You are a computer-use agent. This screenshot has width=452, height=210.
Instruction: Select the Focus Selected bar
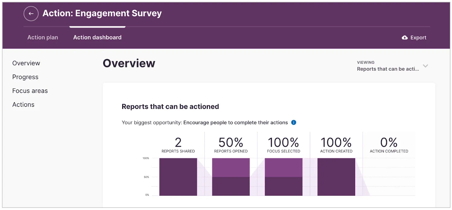pos(284,177)
